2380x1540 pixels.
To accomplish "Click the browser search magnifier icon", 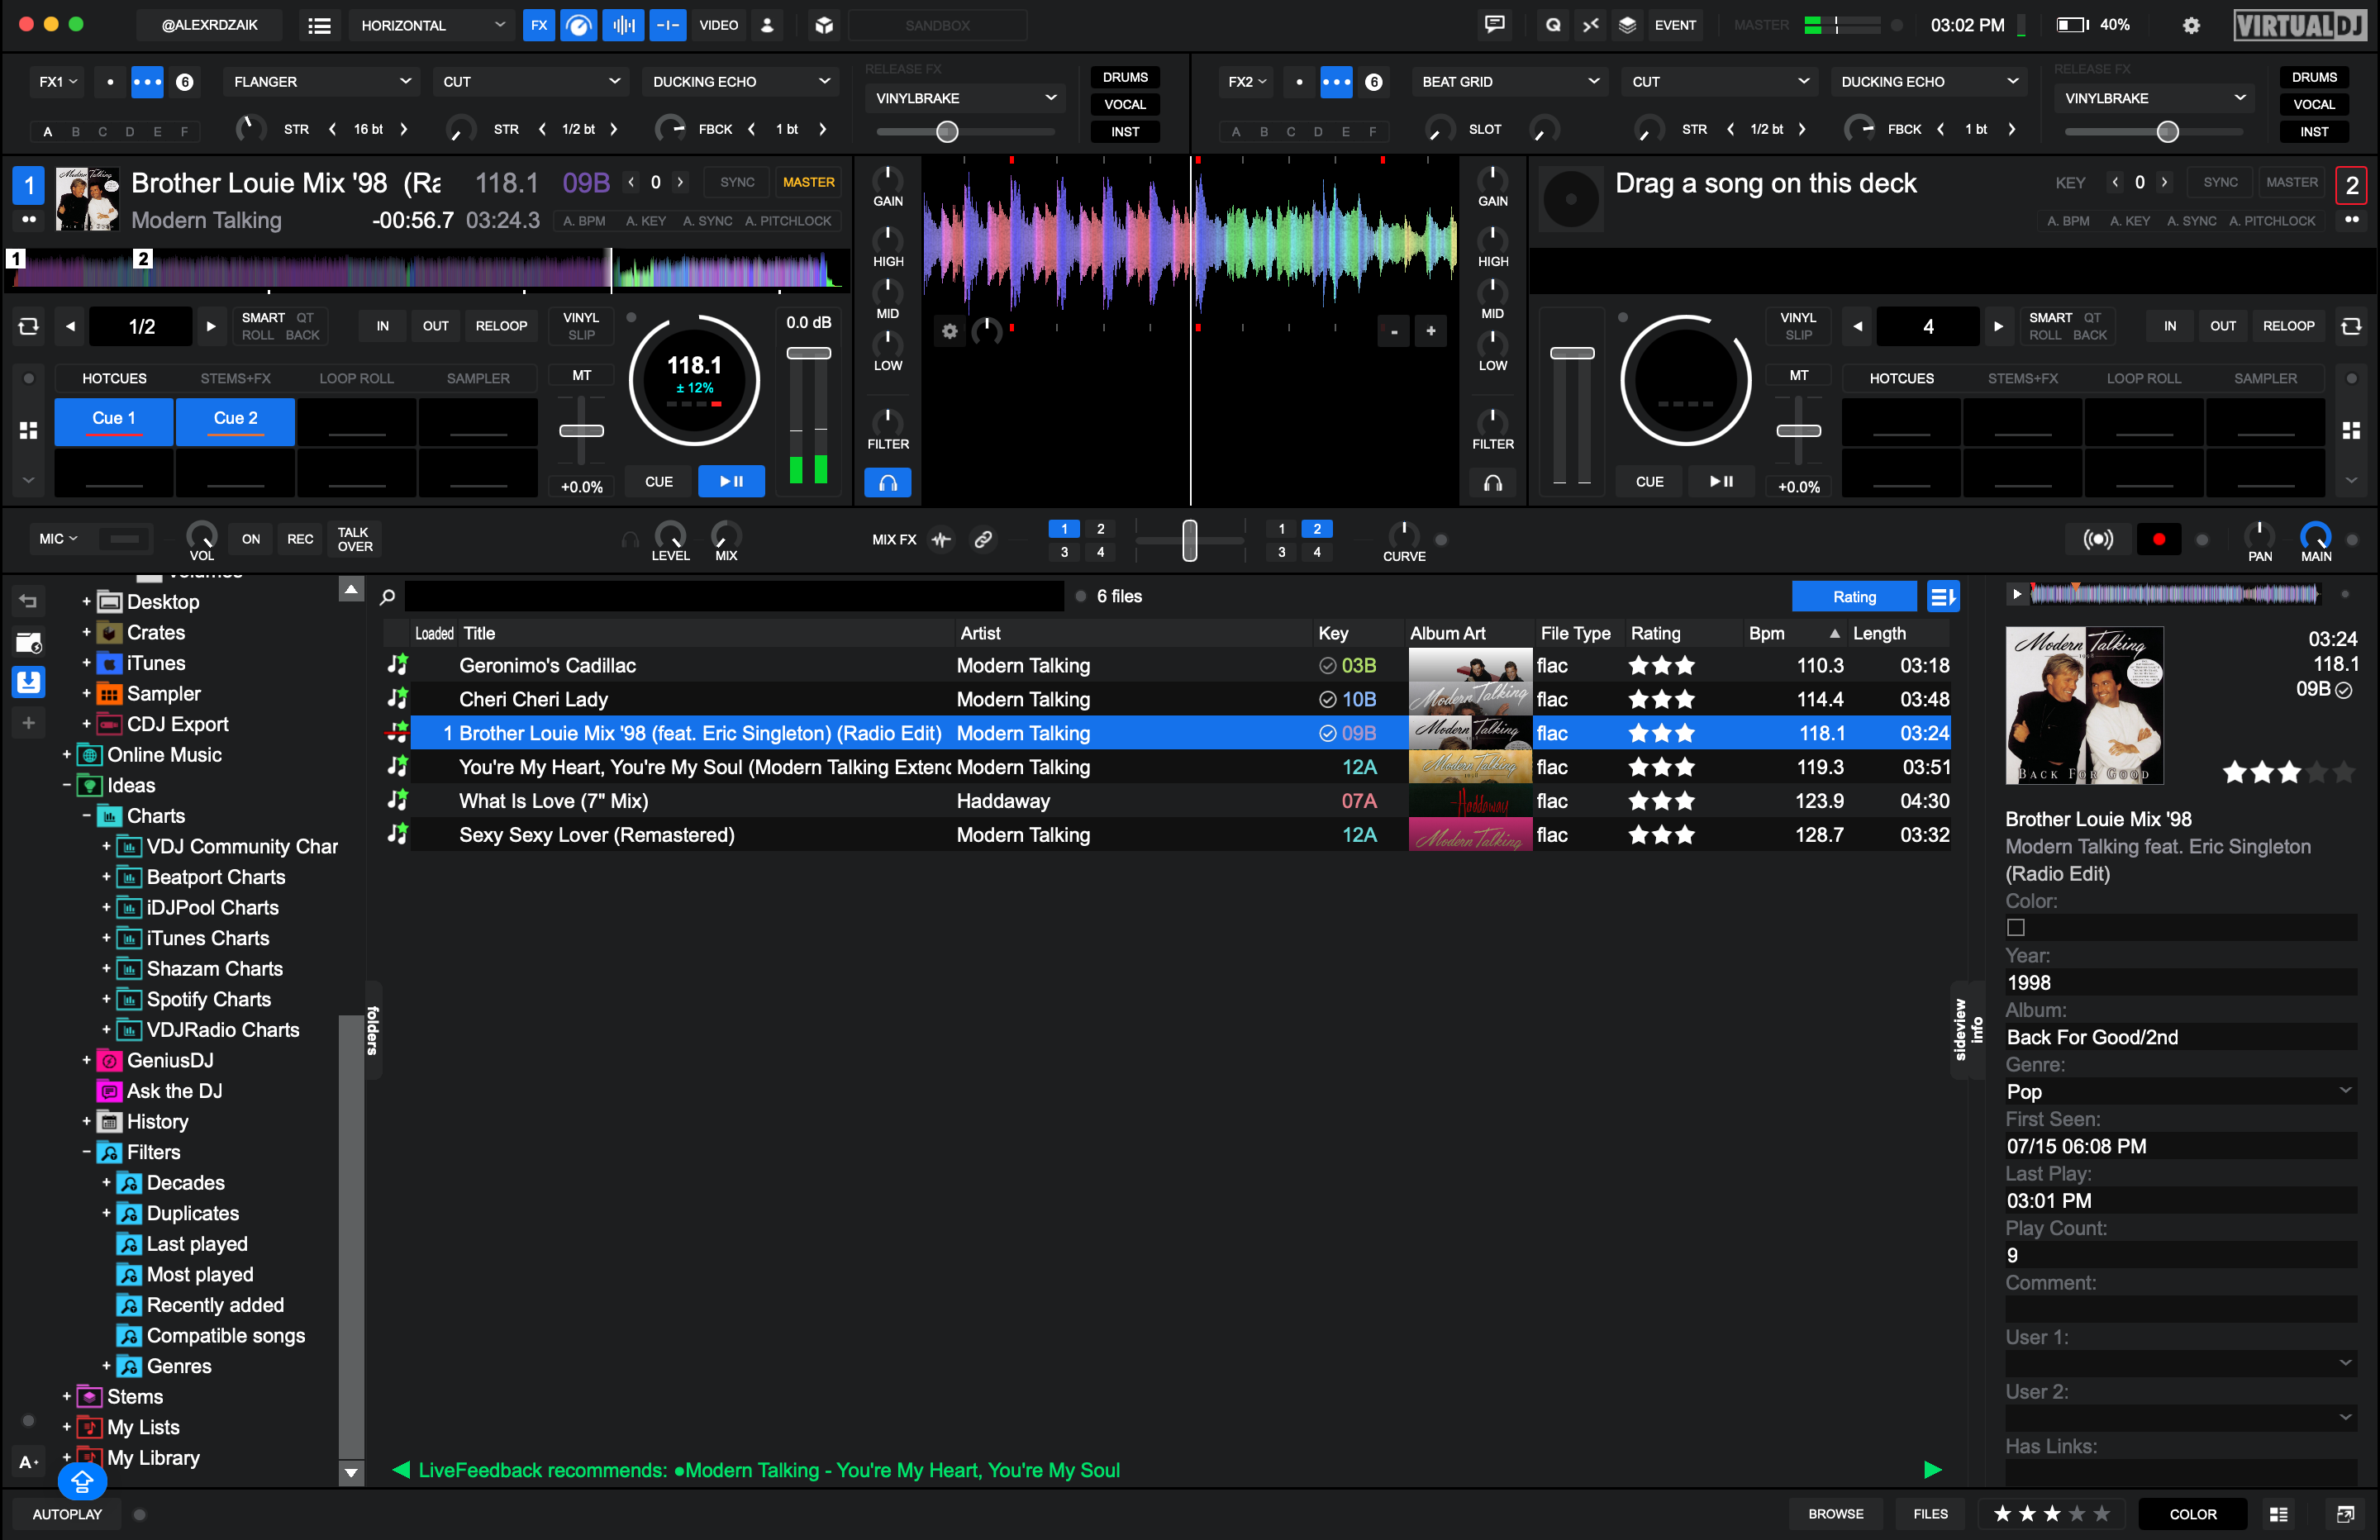I will click(387, 597).
